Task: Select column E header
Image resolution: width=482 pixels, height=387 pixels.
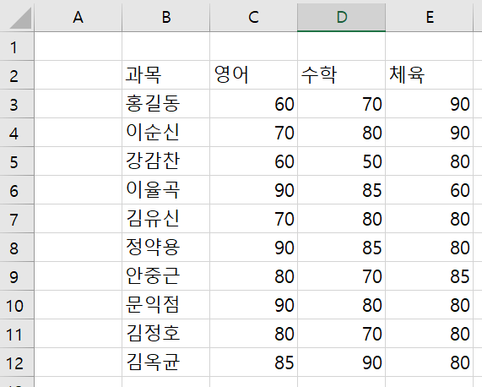Action: pyautogui.click(x=430, y=17)
